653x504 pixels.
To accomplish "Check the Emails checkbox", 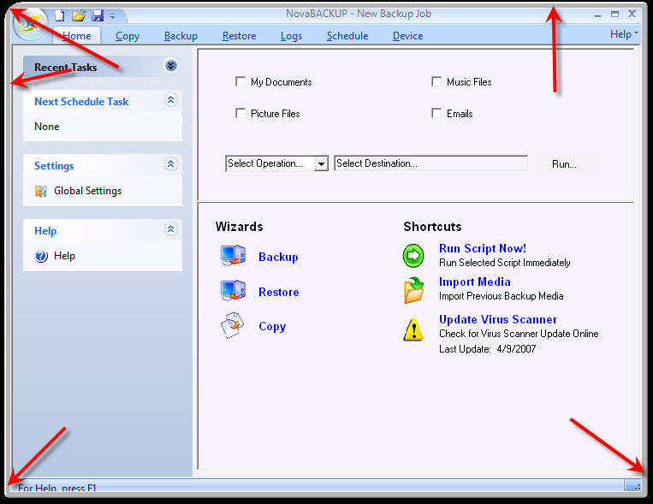I will pos(436,113).
